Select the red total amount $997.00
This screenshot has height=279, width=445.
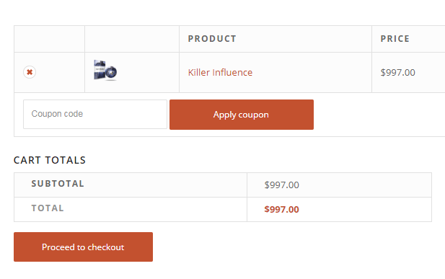pyautogui.click(x=281, y=210)
